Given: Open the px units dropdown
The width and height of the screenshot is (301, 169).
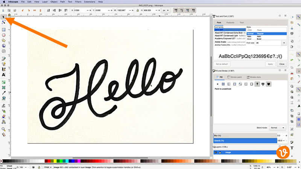Looking at the screenshot, I should (166, 11).
